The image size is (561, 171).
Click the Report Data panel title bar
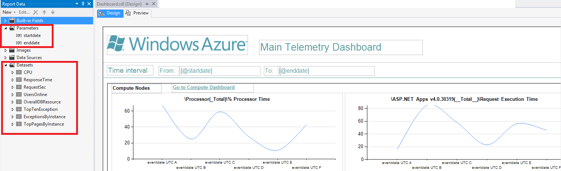pyautogui.click(x=37, y=4)
